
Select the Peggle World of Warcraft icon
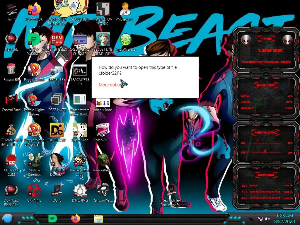pos(34,135)
